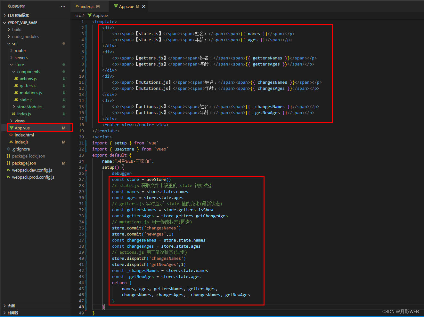Expand the servers folder
Image resolution: width=424 pixels, height=317 pixels.
12,58
